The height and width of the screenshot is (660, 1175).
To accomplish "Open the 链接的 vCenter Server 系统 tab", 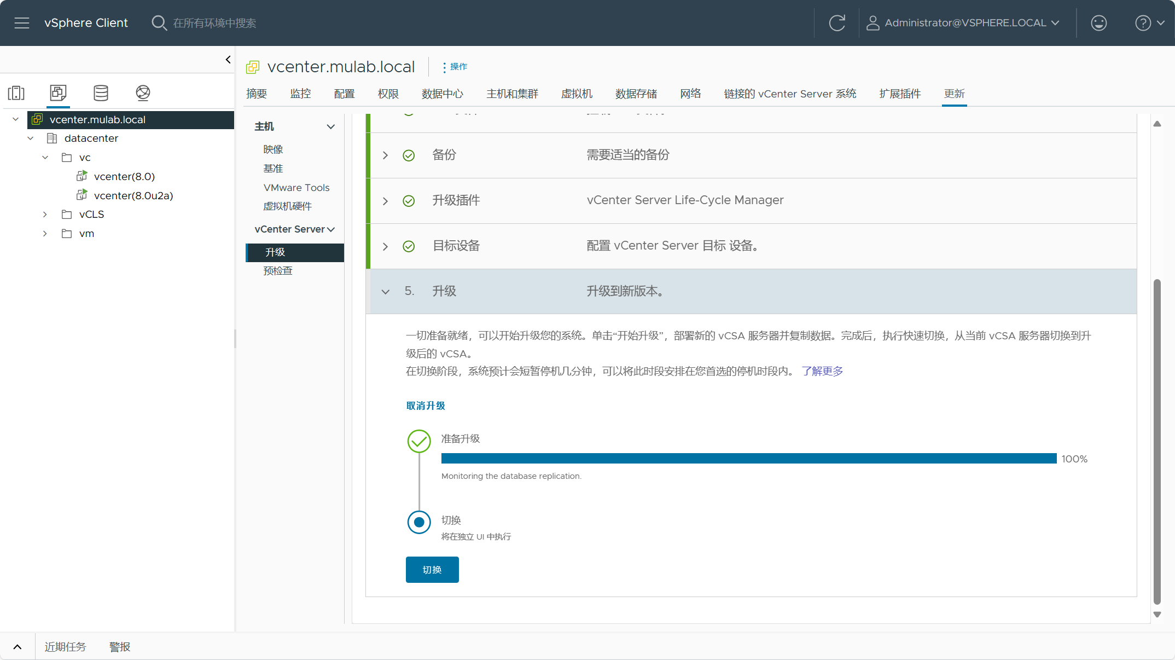I will (x=790, y=94).
